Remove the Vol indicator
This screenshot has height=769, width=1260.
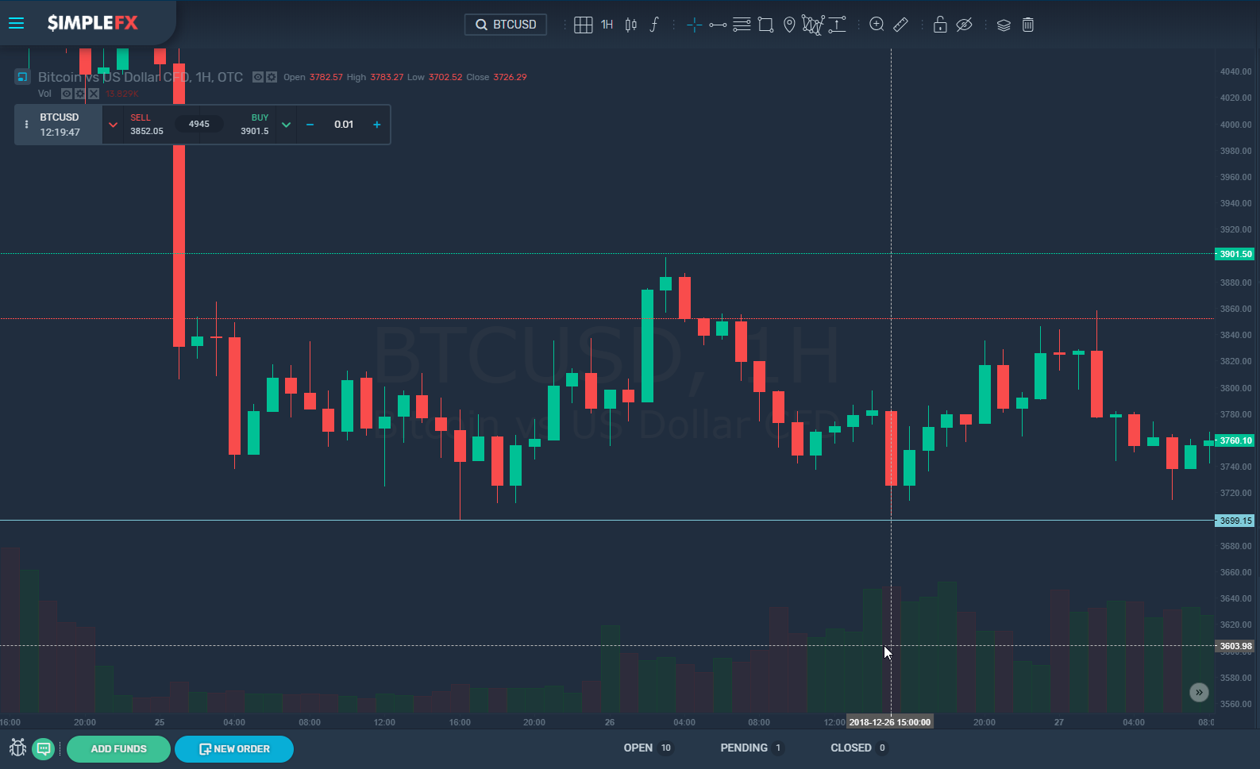tap(94, 94)
